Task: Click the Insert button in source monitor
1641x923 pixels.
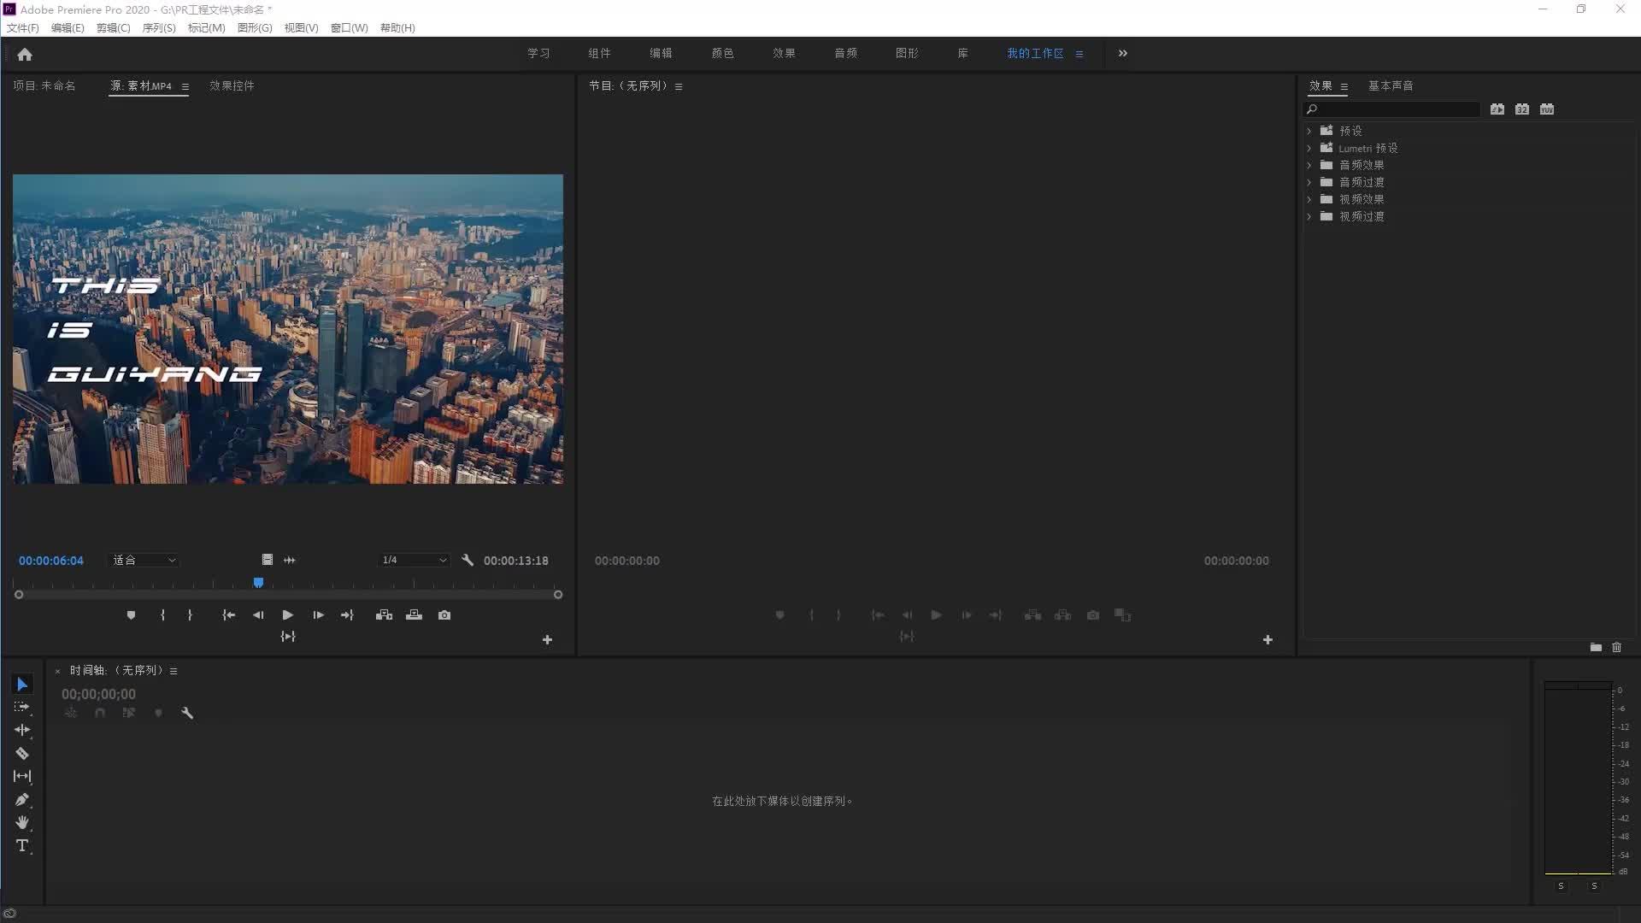Action: pos(384,615)
